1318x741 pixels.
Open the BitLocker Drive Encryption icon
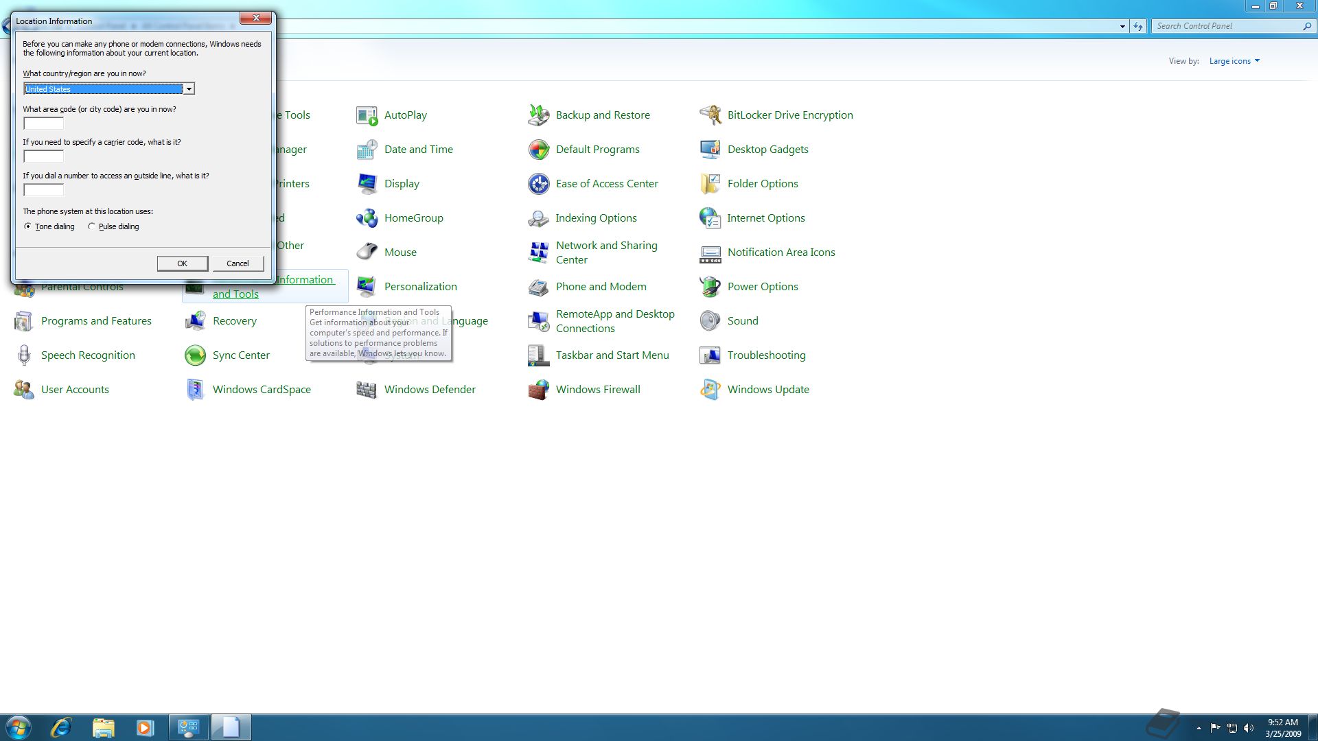[x=710, y=115]
